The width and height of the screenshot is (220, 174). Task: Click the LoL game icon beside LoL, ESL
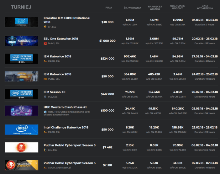click(45, 150)
